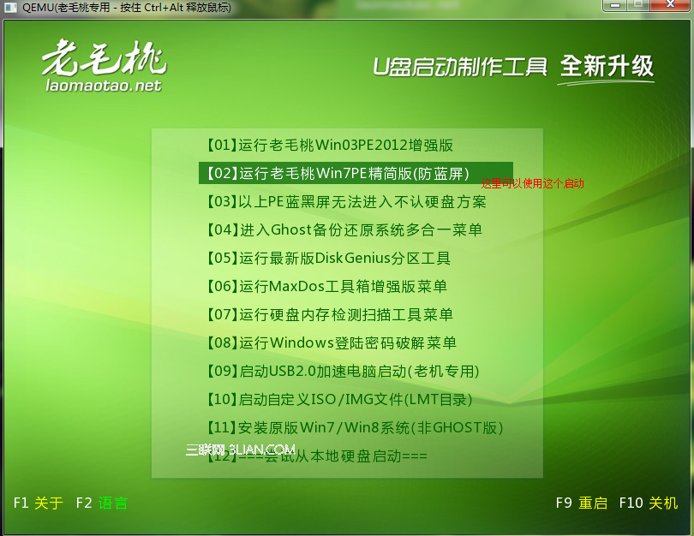Click F9 重启 to reboot

click(x=582, y=503)
